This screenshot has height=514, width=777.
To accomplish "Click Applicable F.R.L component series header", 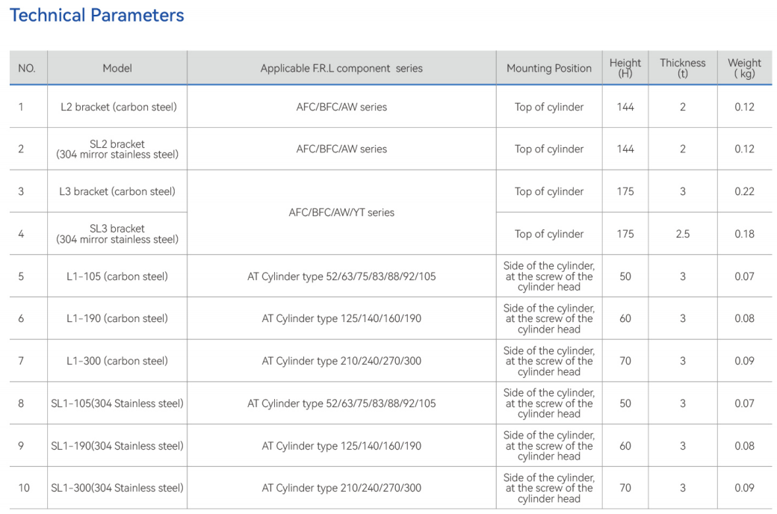I will click(x=341, y=69).
